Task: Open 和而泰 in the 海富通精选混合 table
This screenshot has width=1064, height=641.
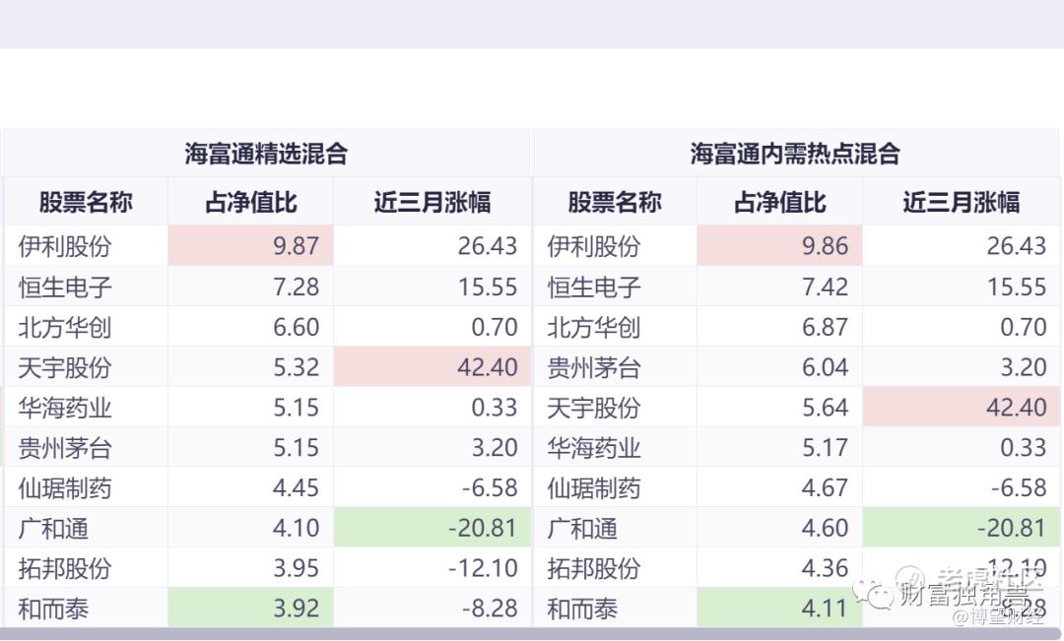Action: pos(53,609)
